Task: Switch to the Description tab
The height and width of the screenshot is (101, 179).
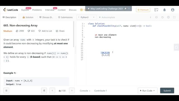Action: coord(10,17)
